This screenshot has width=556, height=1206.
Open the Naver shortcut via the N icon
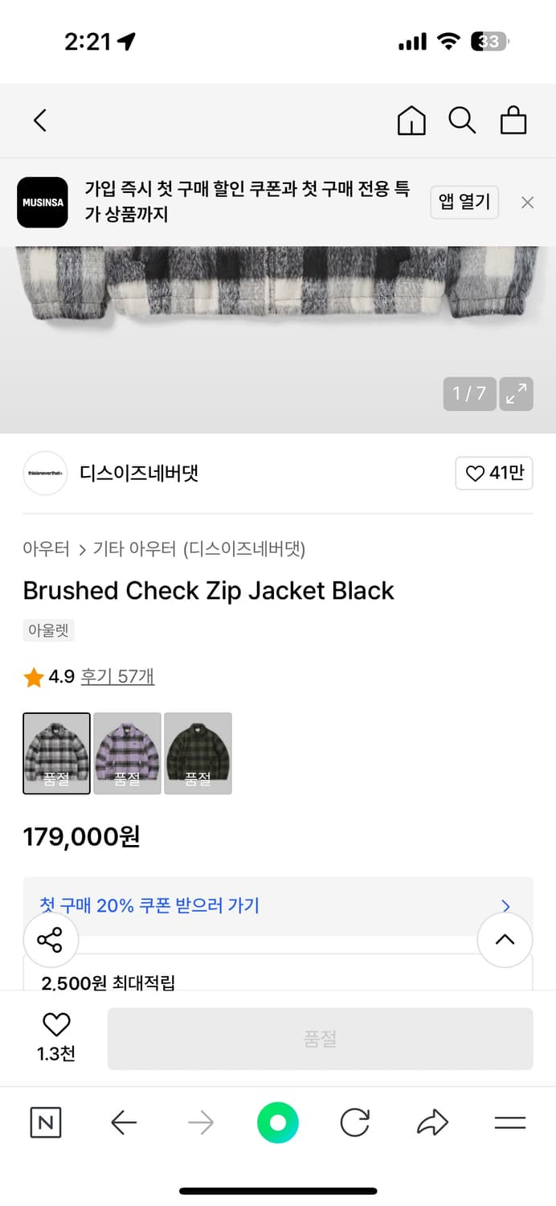[45, 1122]
